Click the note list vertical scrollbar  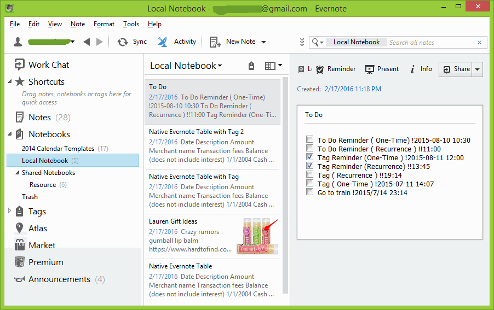(x=285, y=185)
